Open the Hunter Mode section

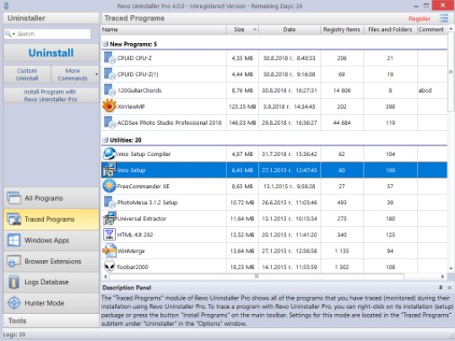pos(51,303)
